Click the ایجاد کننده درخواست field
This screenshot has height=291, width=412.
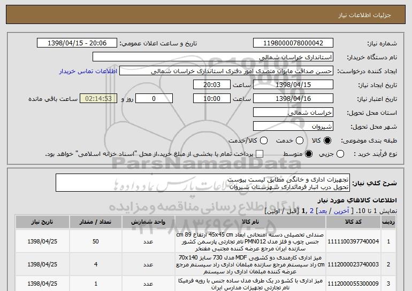[226, 71]
